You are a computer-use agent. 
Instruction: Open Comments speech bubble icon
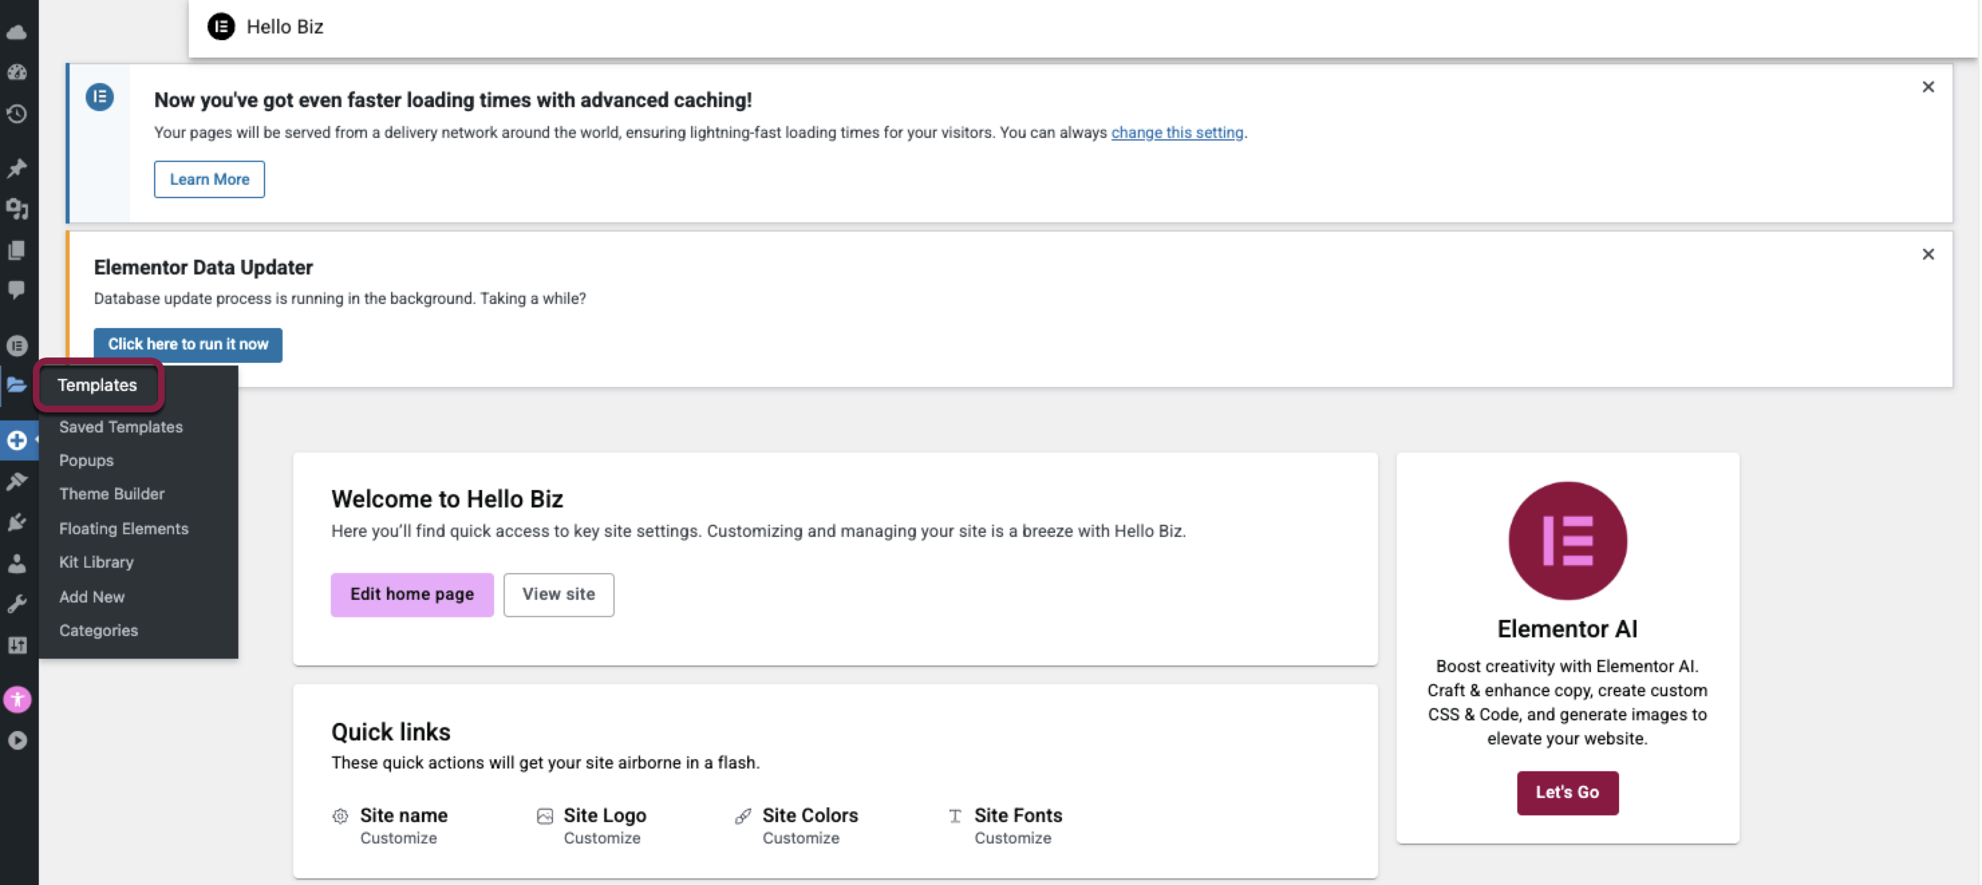pyautogui.click(x=17, y=289)
